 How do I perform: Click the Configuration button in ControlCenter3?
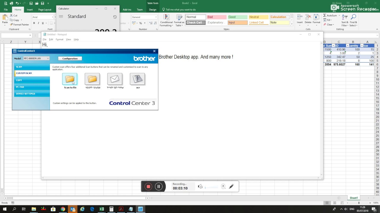coord(70,59)
